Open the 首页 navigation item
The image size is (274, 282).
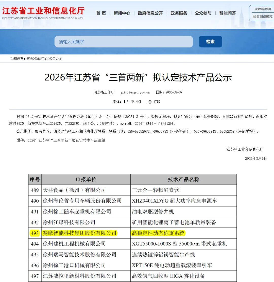tap(101, 13)
